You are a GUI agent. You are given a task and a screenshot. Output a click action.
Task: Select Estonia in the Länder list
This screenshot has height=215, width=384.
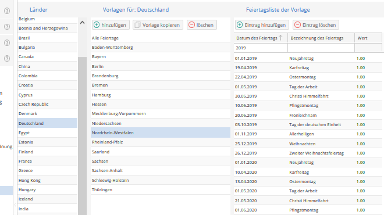click(48, 142)
